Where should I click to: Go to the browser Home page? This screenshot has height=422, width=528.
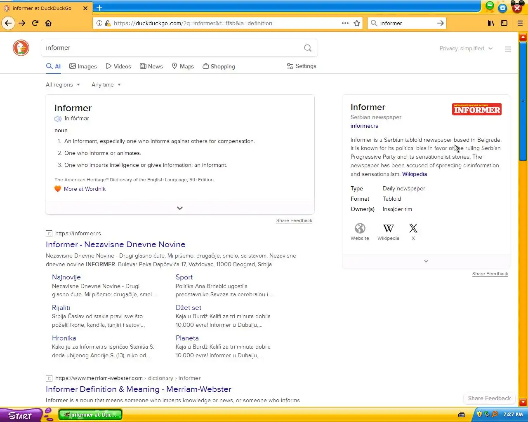point(48,23)
